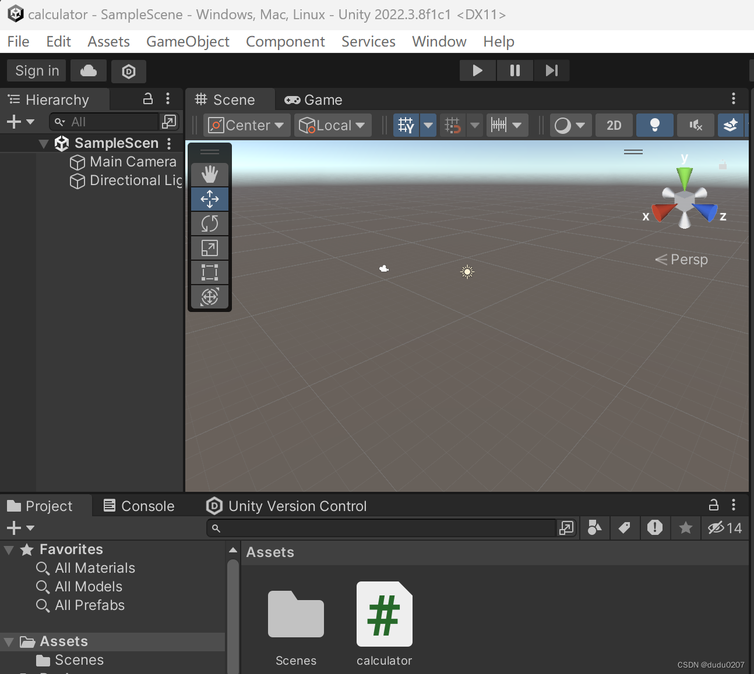
Task: Open the search-by-label tag icon
Action: tap(625, 528)
